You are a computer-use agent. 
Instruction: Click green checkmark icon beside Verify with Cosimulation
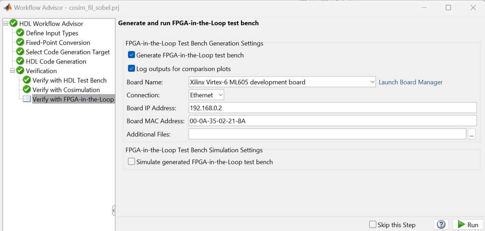(x=27, y=90)
